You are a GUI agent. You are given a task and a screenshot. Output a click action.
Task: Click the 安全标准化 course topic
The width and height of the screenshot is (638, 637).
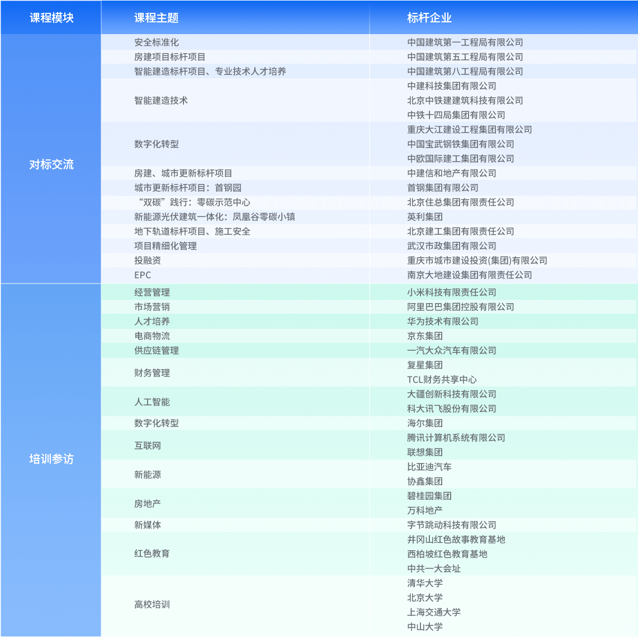(149, 42)
